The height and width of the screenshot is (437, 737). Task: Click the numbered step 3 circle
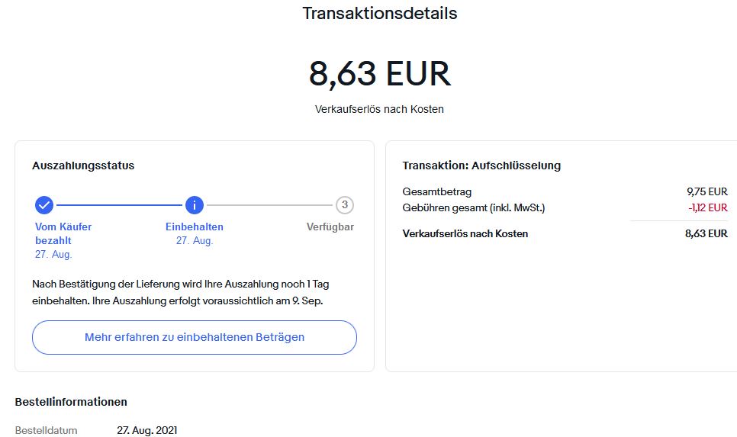pyautogui.click(x=345, y=205)
